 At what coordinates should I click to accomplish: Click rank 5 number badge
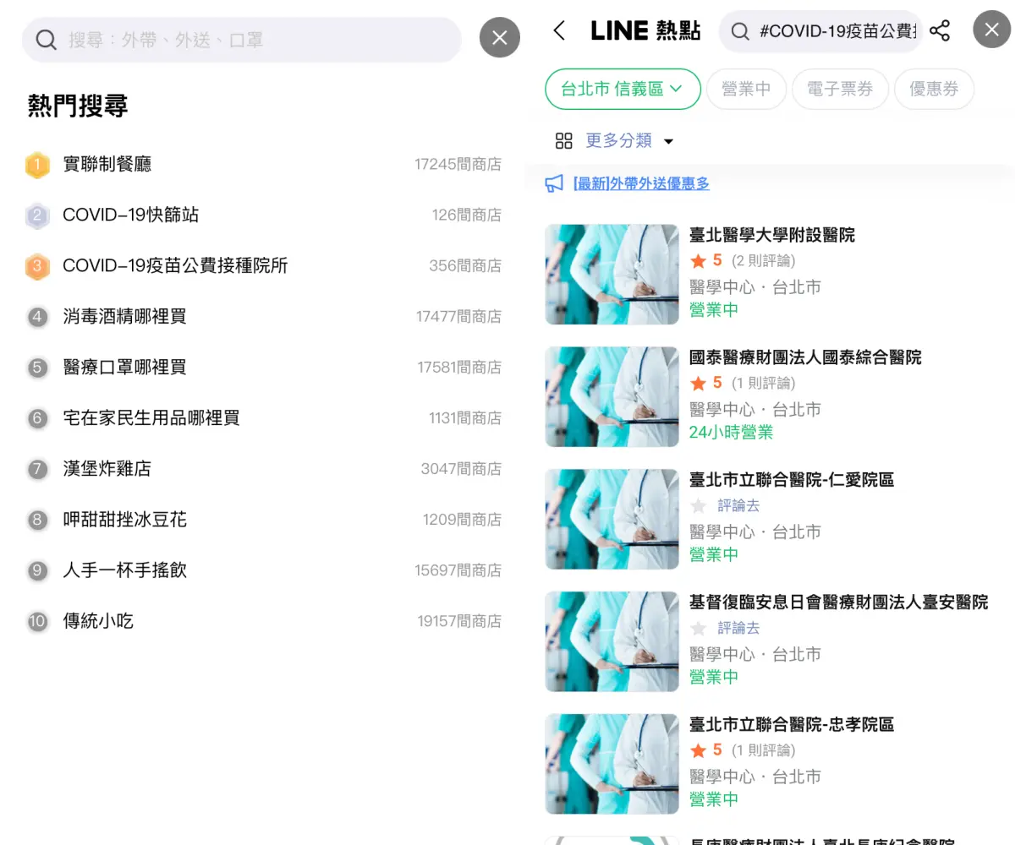click(x=37, y=368)
